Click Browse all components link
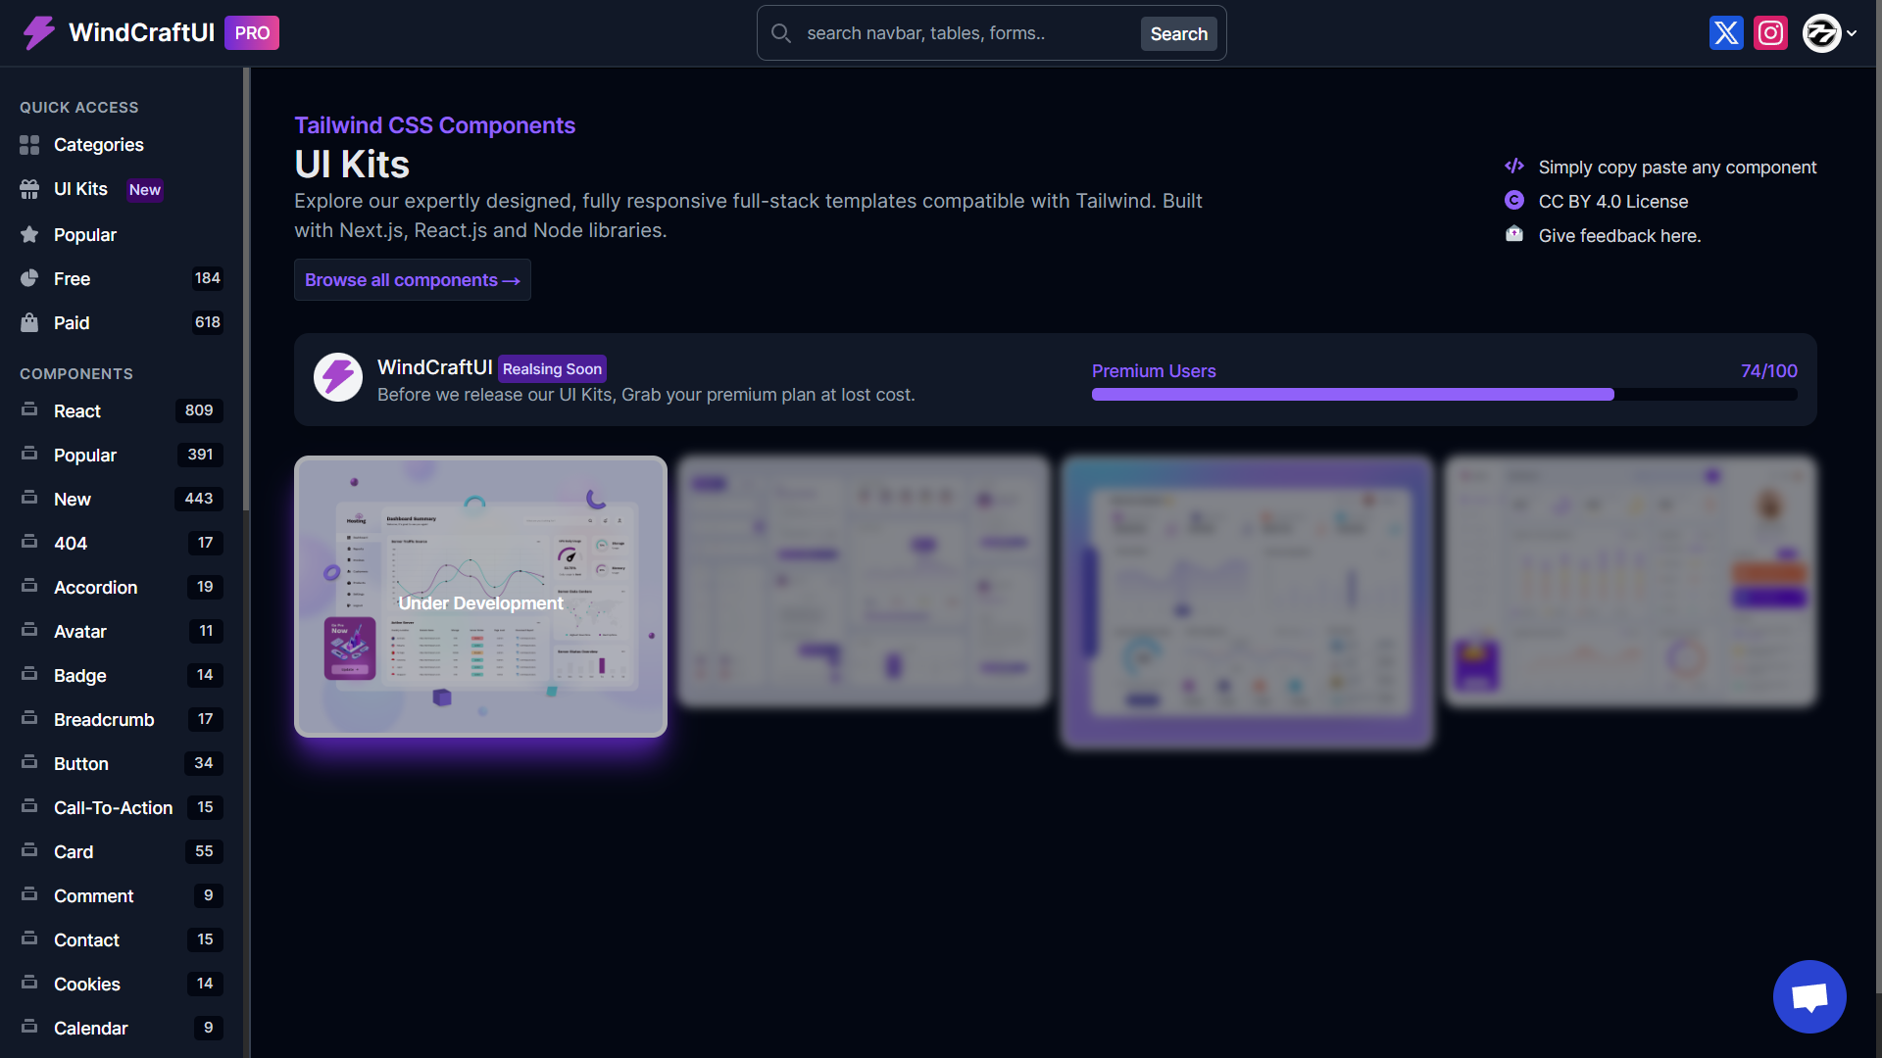1882x1058 pixels. 413,280
